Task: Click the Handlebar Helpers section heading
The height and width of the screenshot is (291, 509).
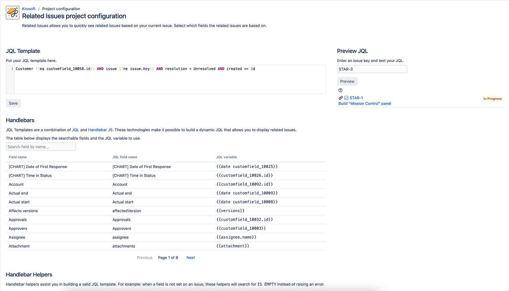Action: (x=29, y=275)
